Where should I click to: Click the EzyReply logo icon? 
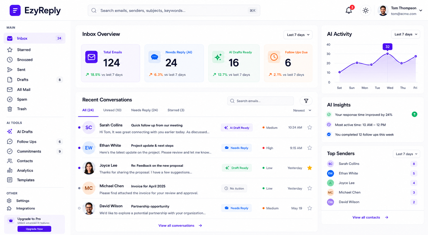[x=15, y=10]
